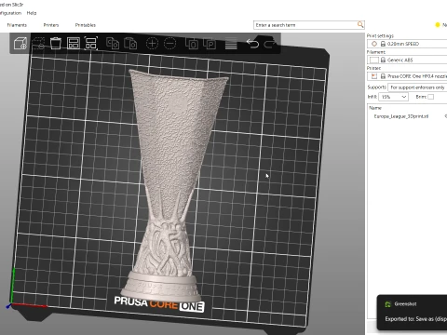Switch to the Printables tab
Screen dimensions: 447x335
(86, 25)
